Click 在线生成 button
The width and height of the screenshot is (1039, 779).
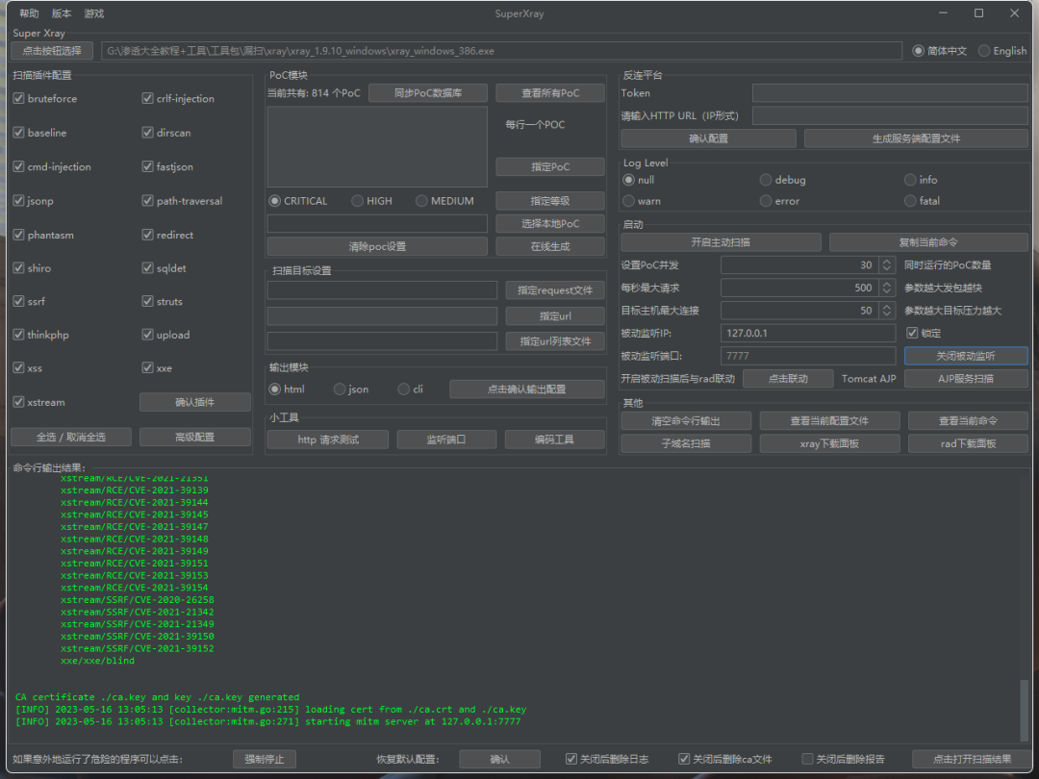[550, 246]
